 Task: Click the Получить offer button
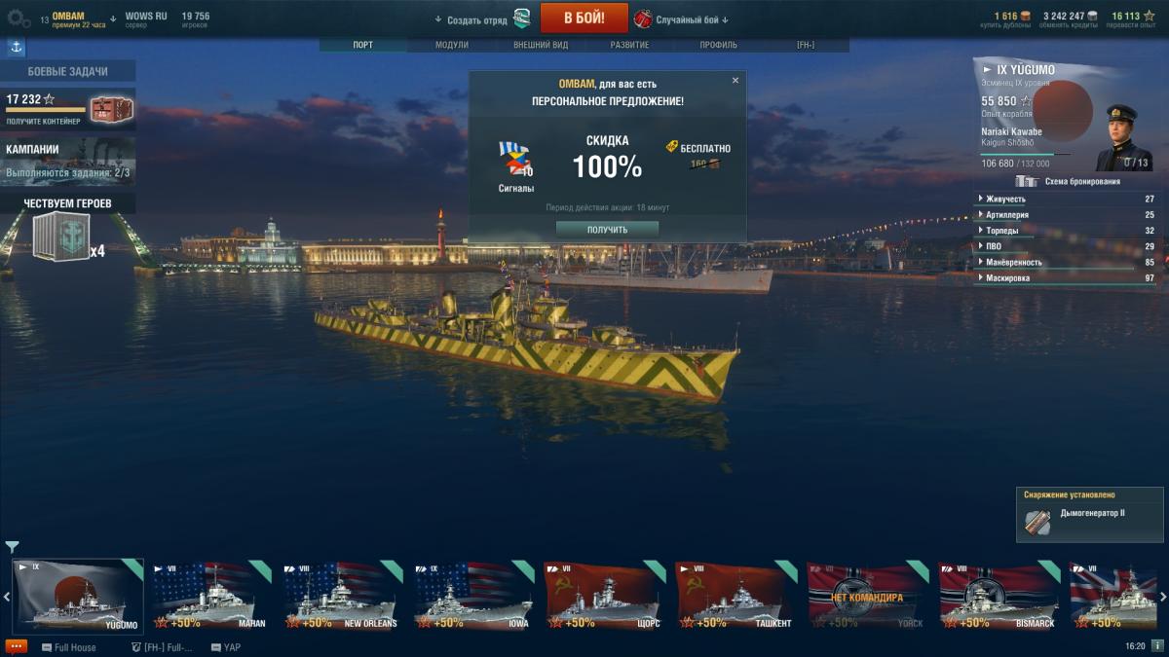607,230
